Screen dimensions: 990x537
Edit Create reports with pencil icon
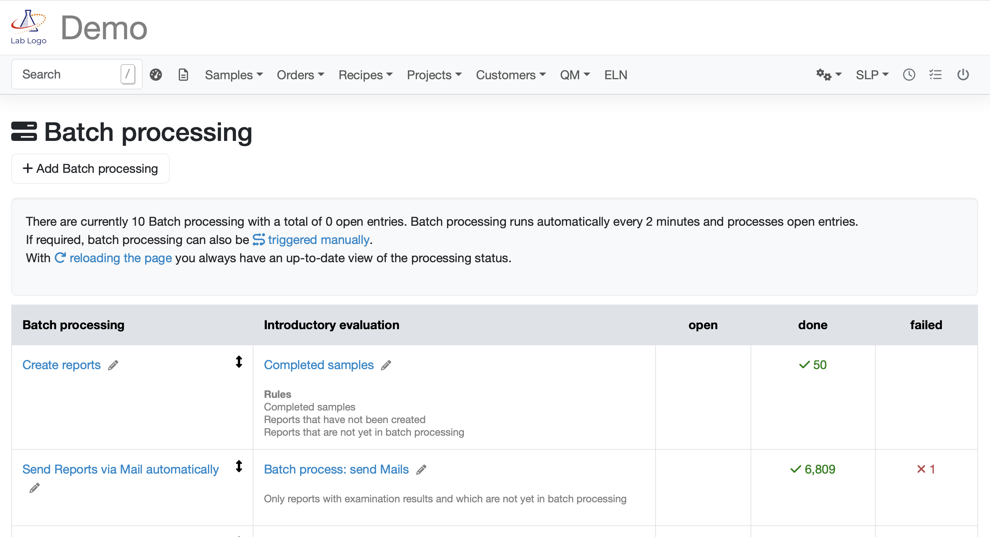click(x=113, y=365)
